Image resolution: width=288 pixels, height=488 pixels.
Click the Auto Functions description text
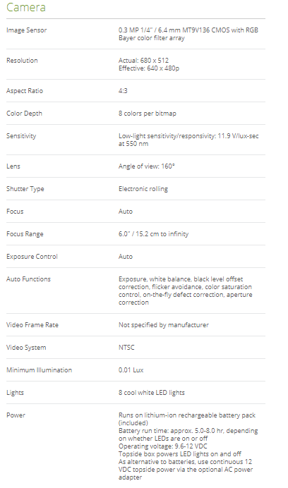click(x=185, y=291)
